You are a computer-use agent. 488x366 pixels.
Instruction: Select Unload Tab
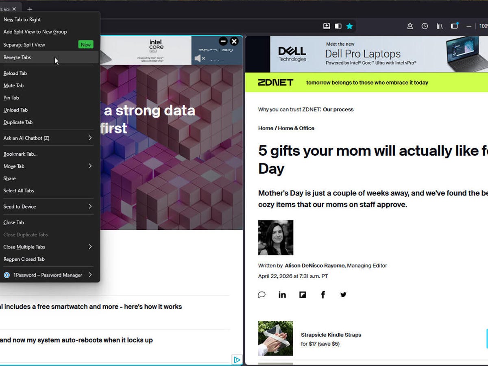49,110
